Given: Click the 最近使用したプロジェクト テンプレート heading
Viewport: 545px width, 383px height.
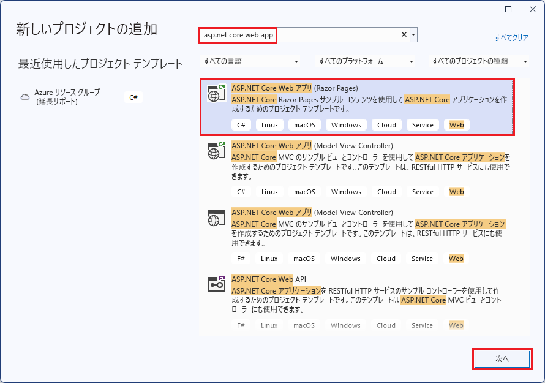Looking at the screenshot, I should pyautogui.click(x=100, y=64).
